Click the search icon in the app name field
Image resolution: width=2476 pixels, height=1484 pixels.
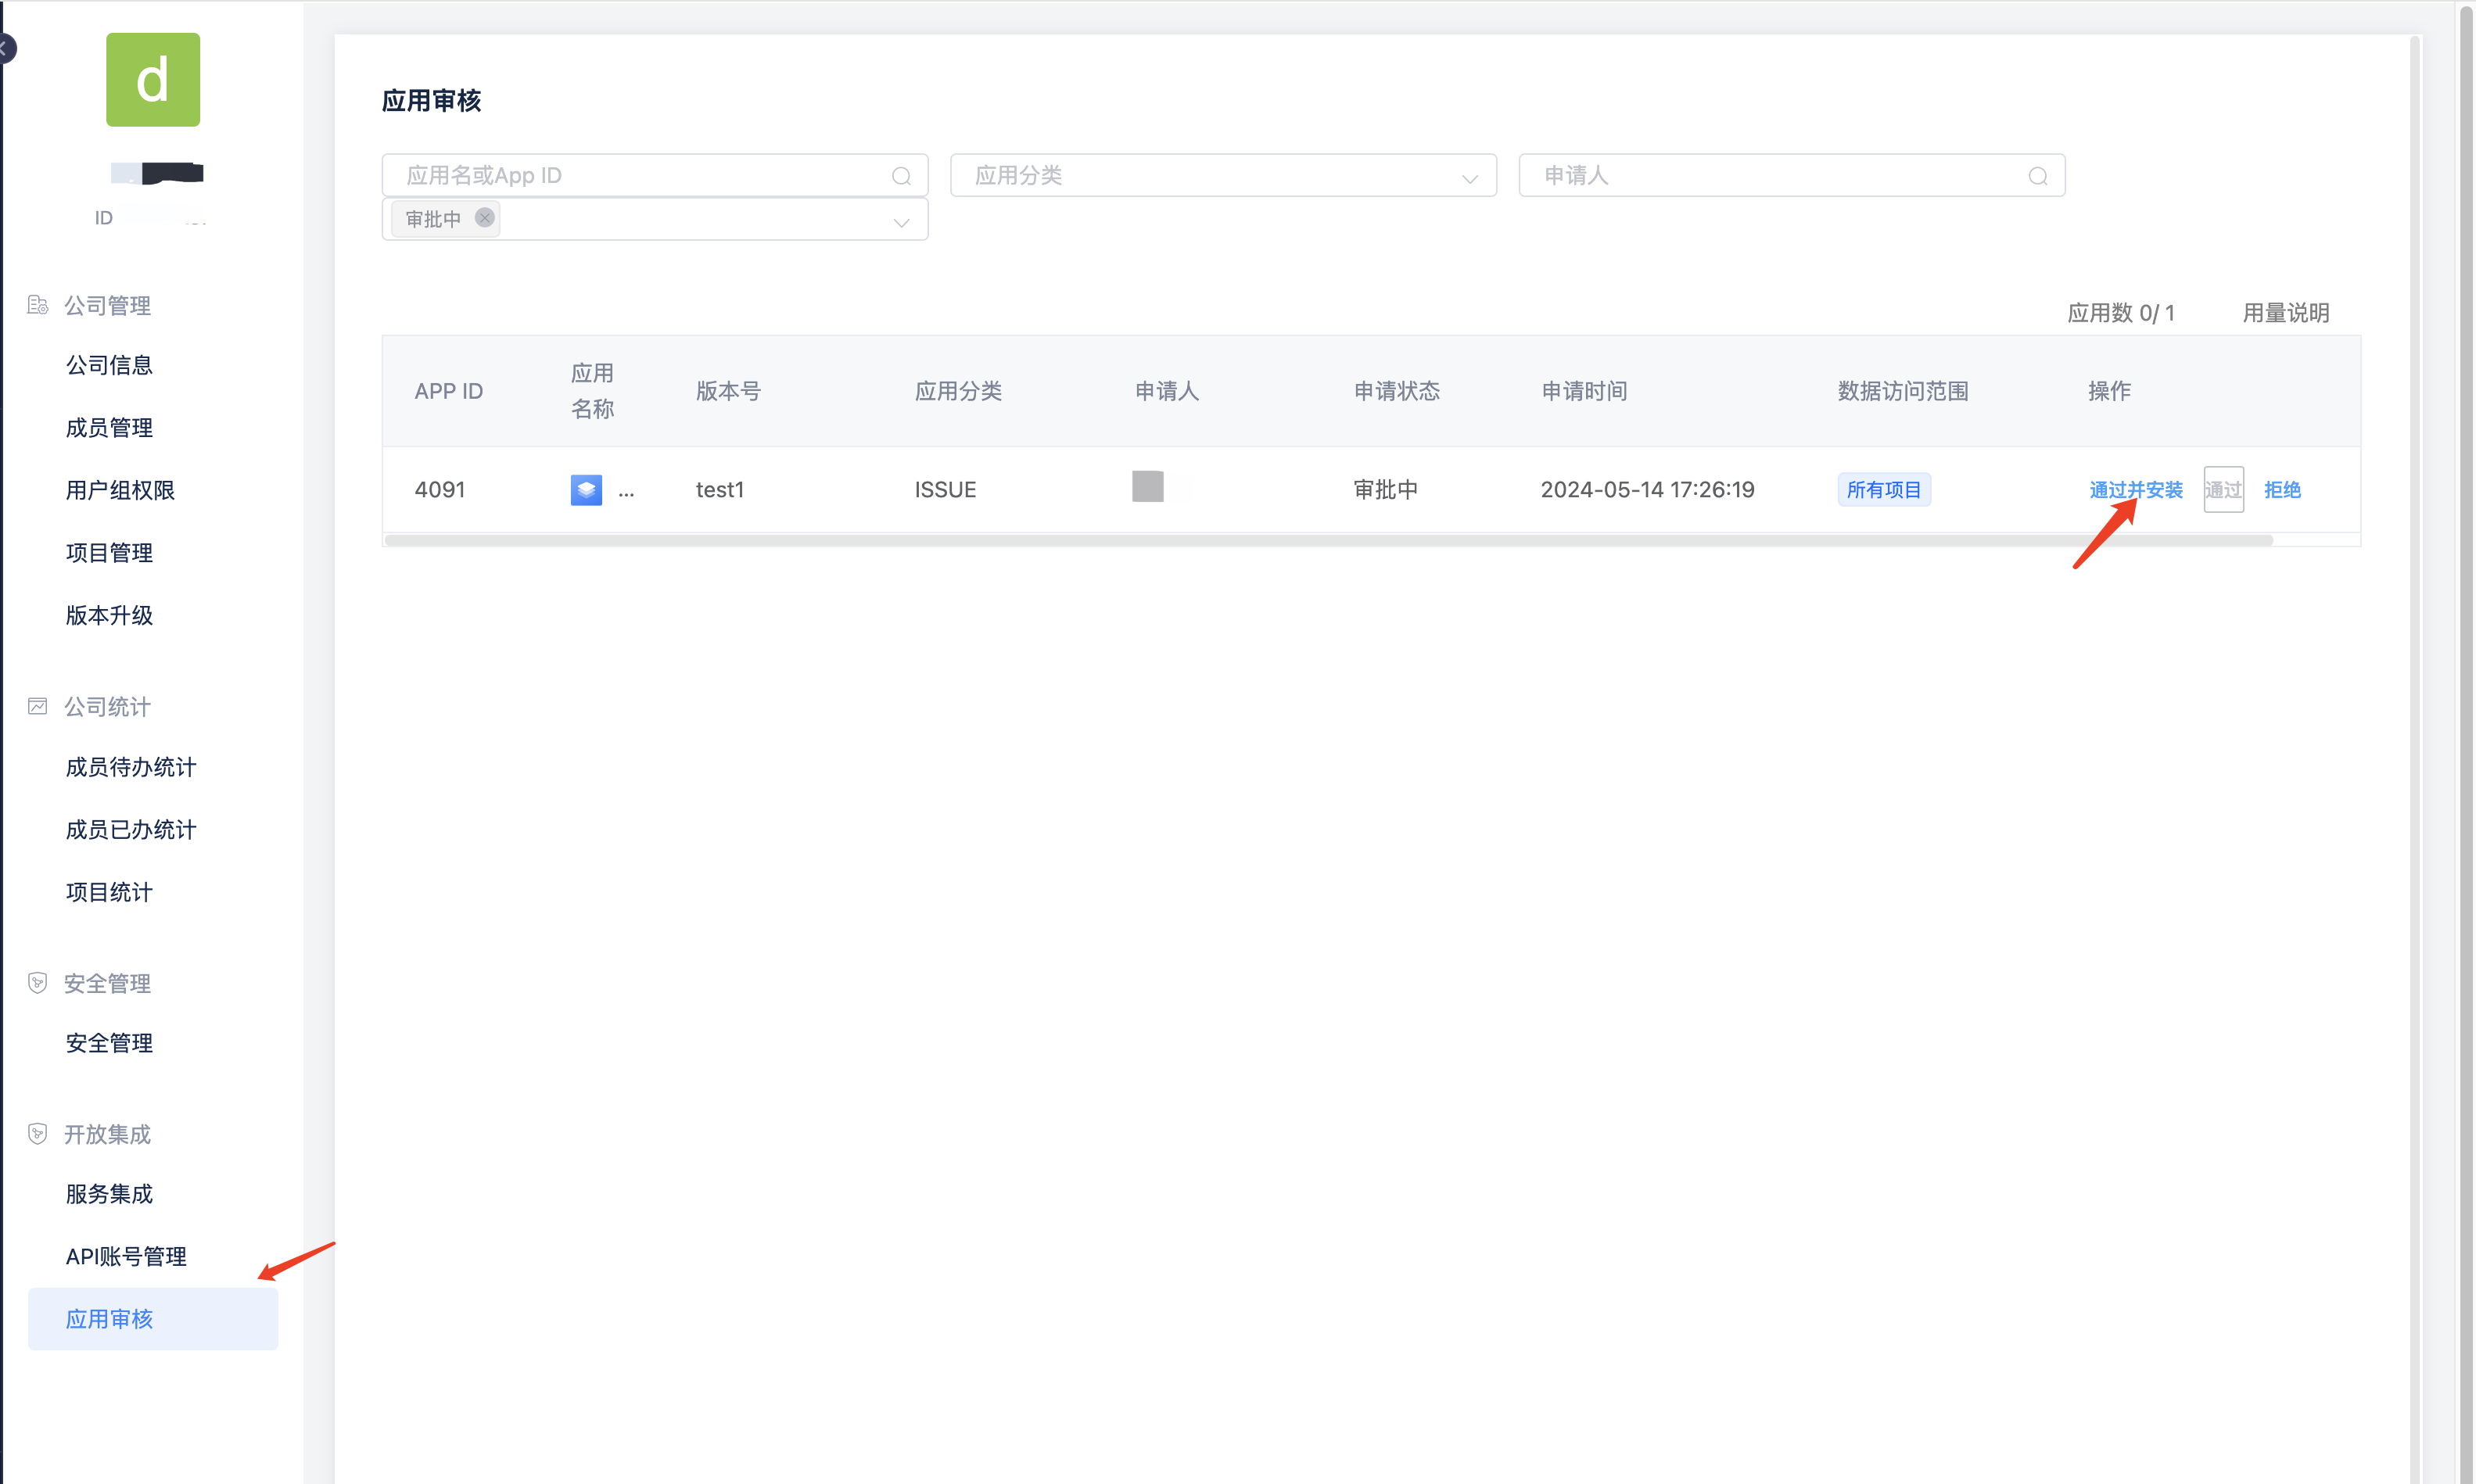(x=901, y=176)
